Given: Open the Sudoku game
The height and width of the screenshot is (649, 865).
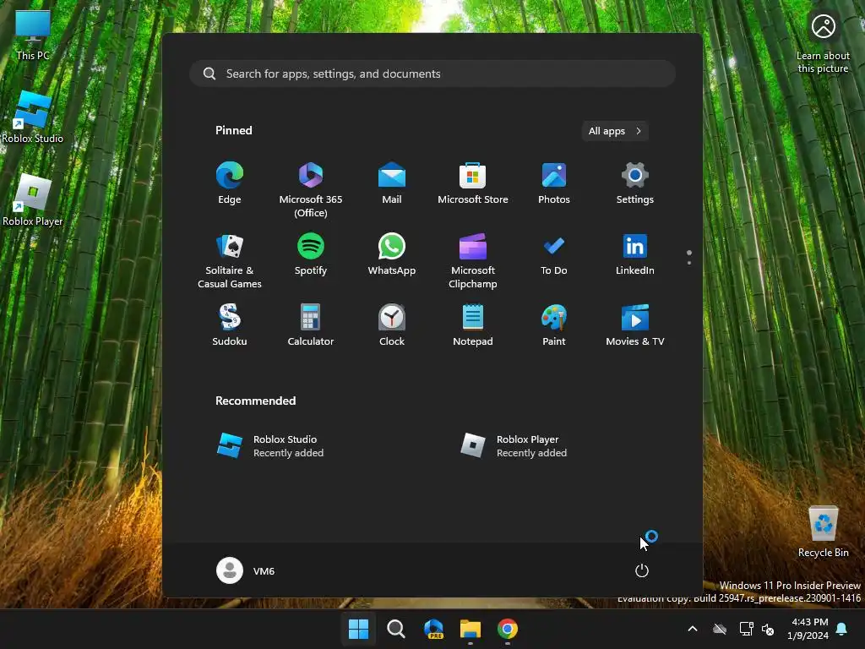Looking at the screenshot, I should coord(230,325).
